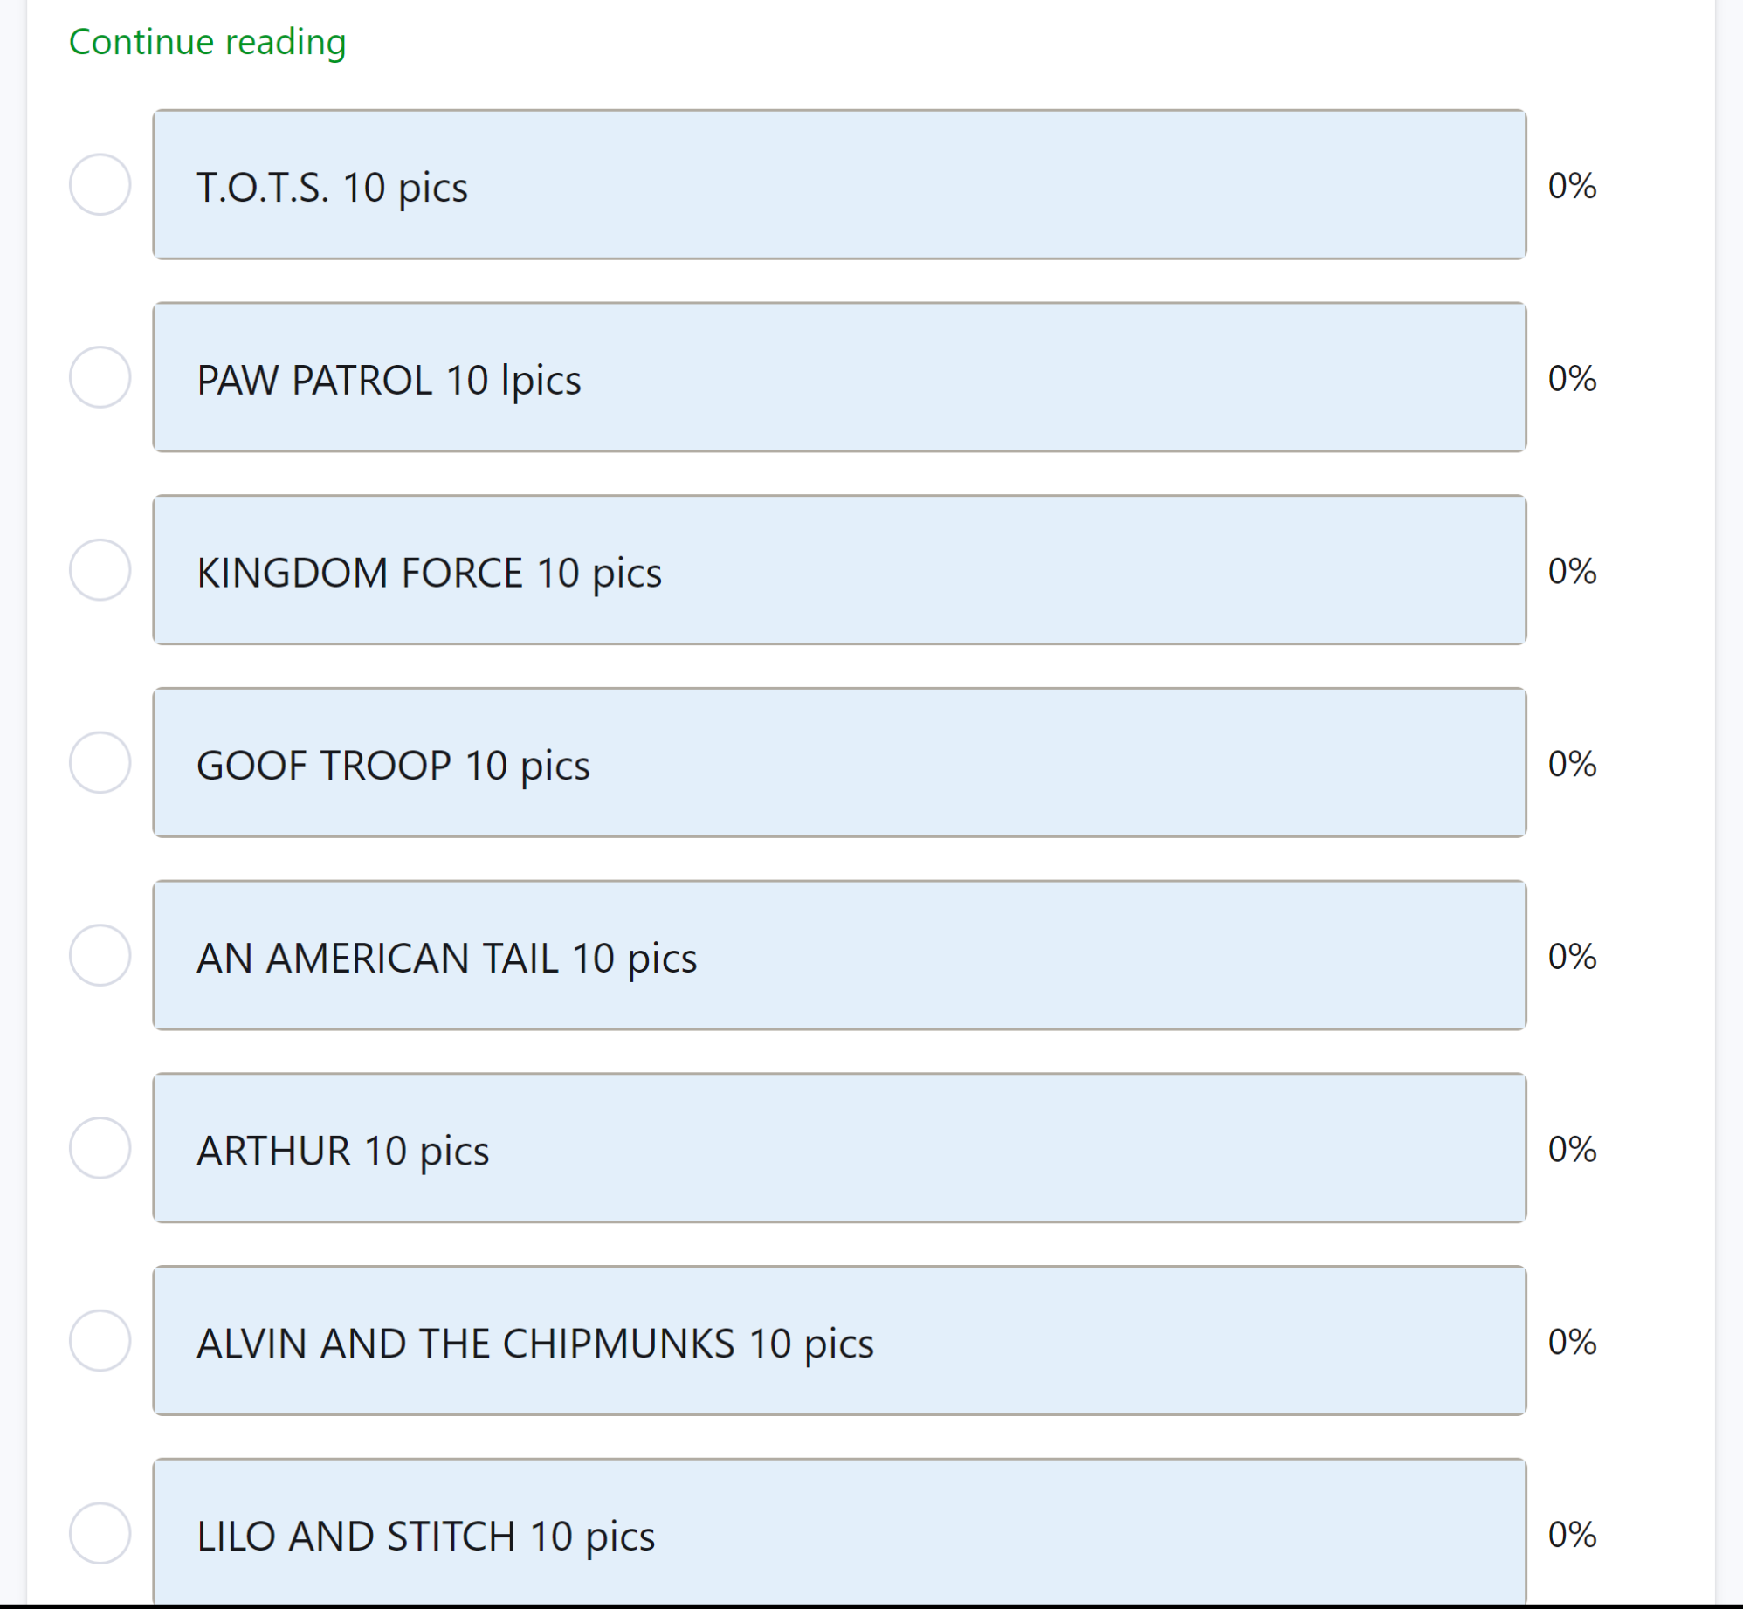The height and width of the screenshot is (1609, 1743).
Task: Click the PAW PATROL 10 lpics option bar
Action: click(838, 377)
